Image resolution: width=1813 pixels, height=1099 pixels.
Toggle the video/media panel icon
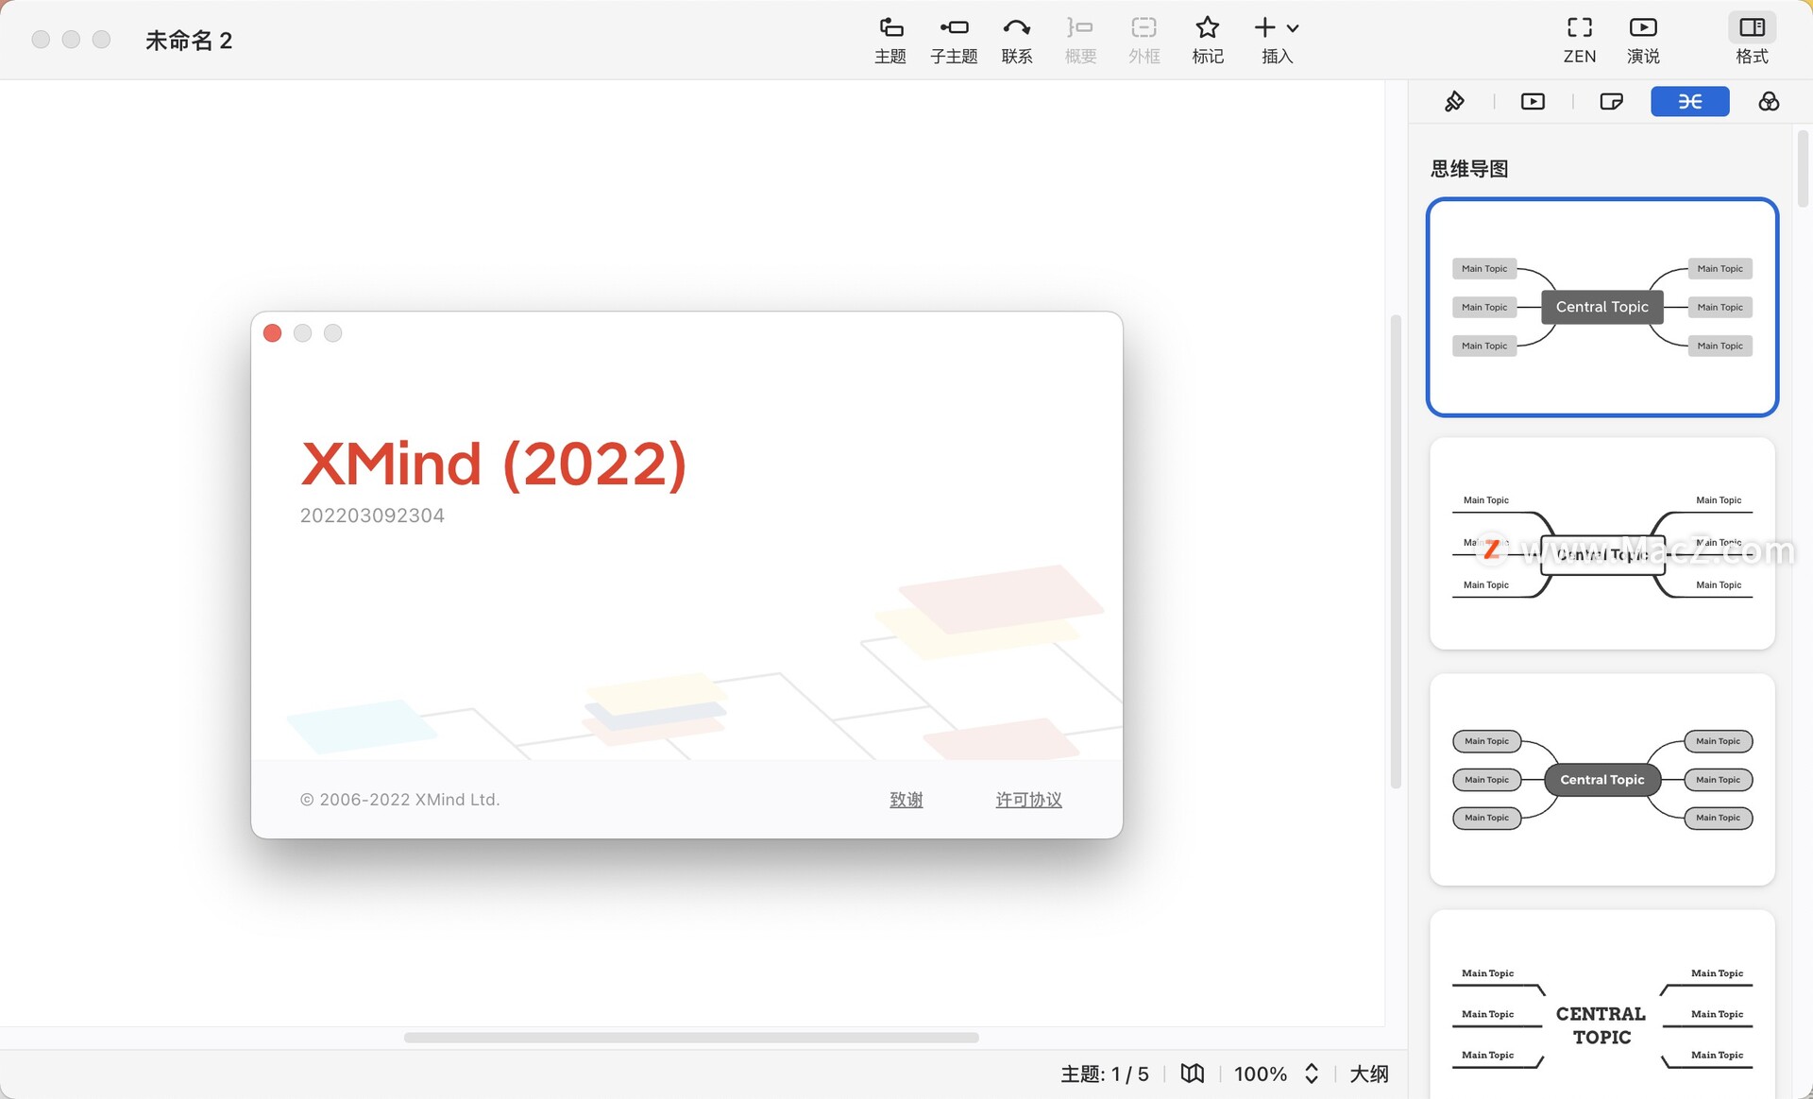pyautogui.click(x=1533, y=101)
